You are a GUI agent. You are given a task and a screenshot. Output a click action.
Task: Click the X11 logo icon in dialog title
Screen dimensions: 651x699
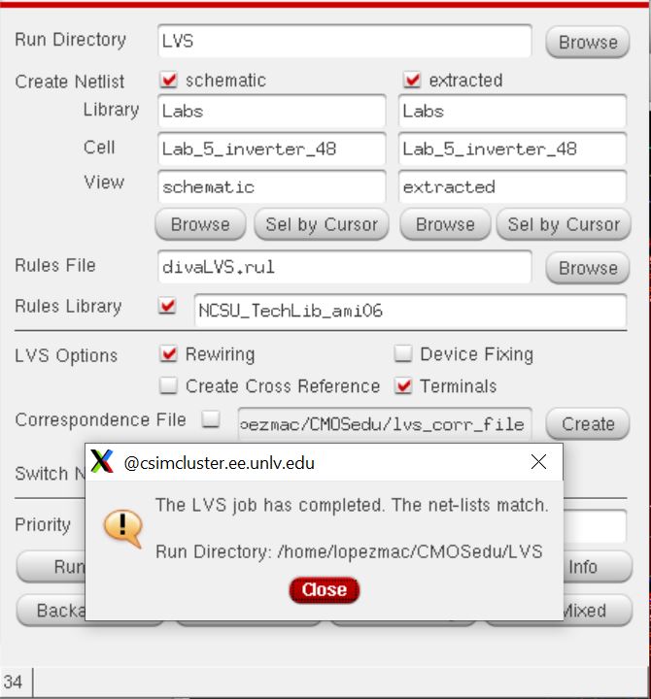click(102, 461)
